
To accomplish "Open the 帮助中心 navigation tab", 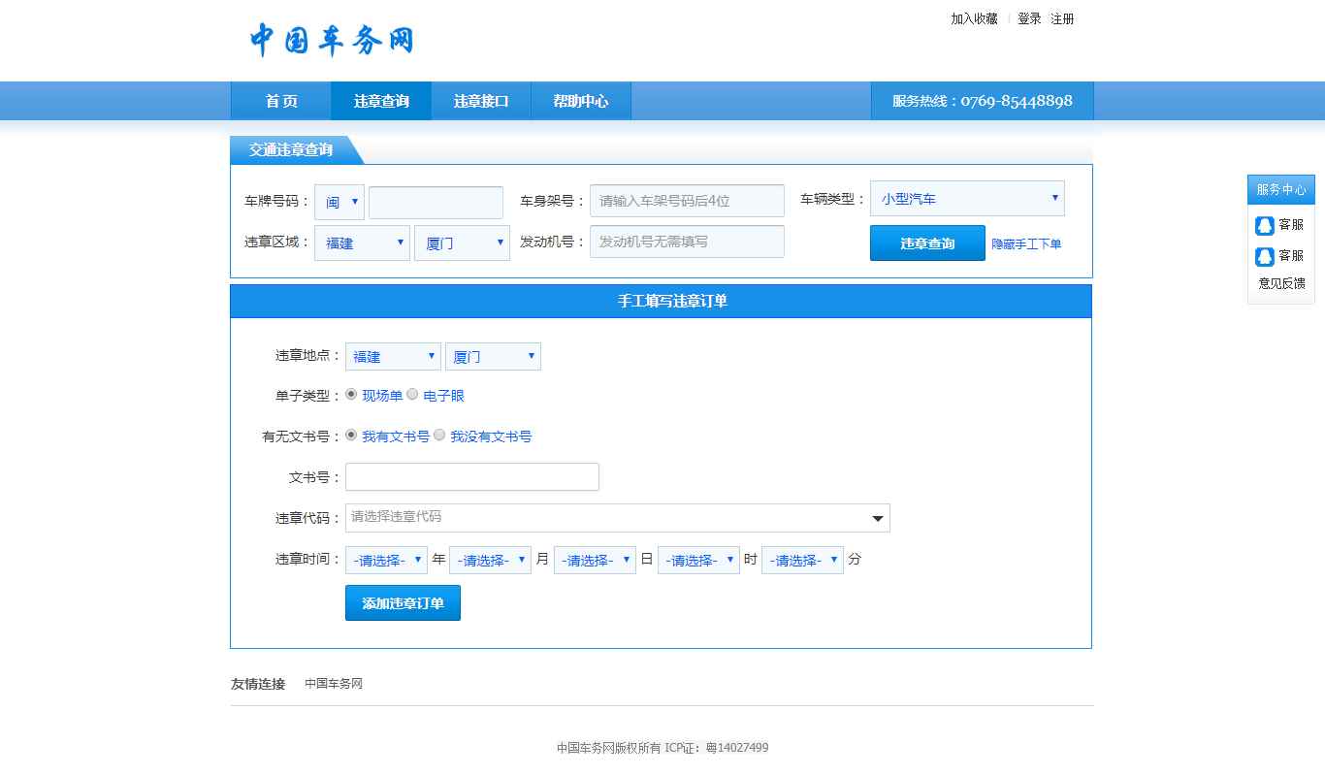I will pos(581,101).
